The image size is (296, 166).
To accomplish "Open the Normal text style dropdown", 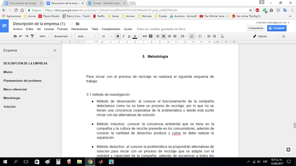I will 63,36.
